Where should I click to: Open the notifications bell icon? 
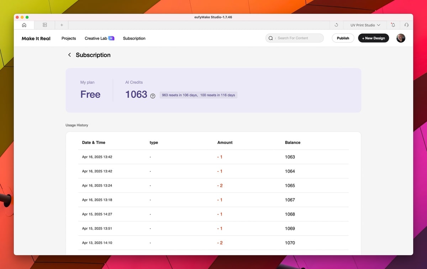(x=393, y=25)
